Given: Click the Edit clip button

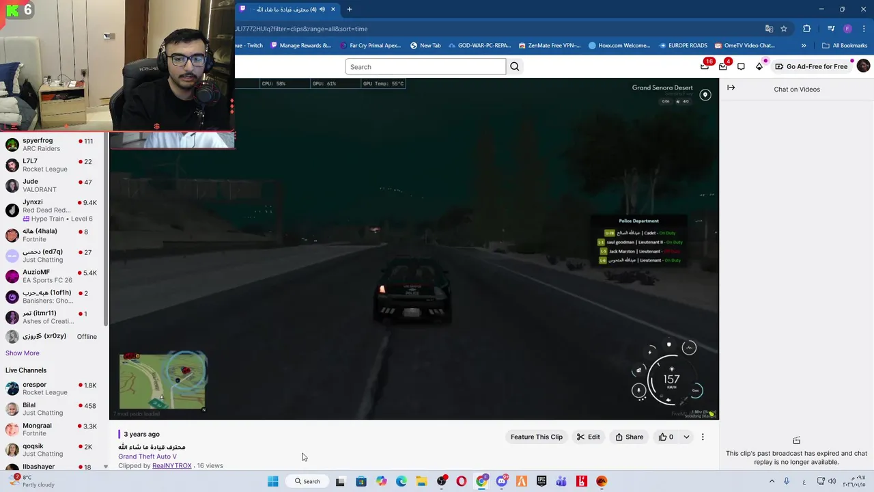Looking at the screenshot, I should point(588,437).
